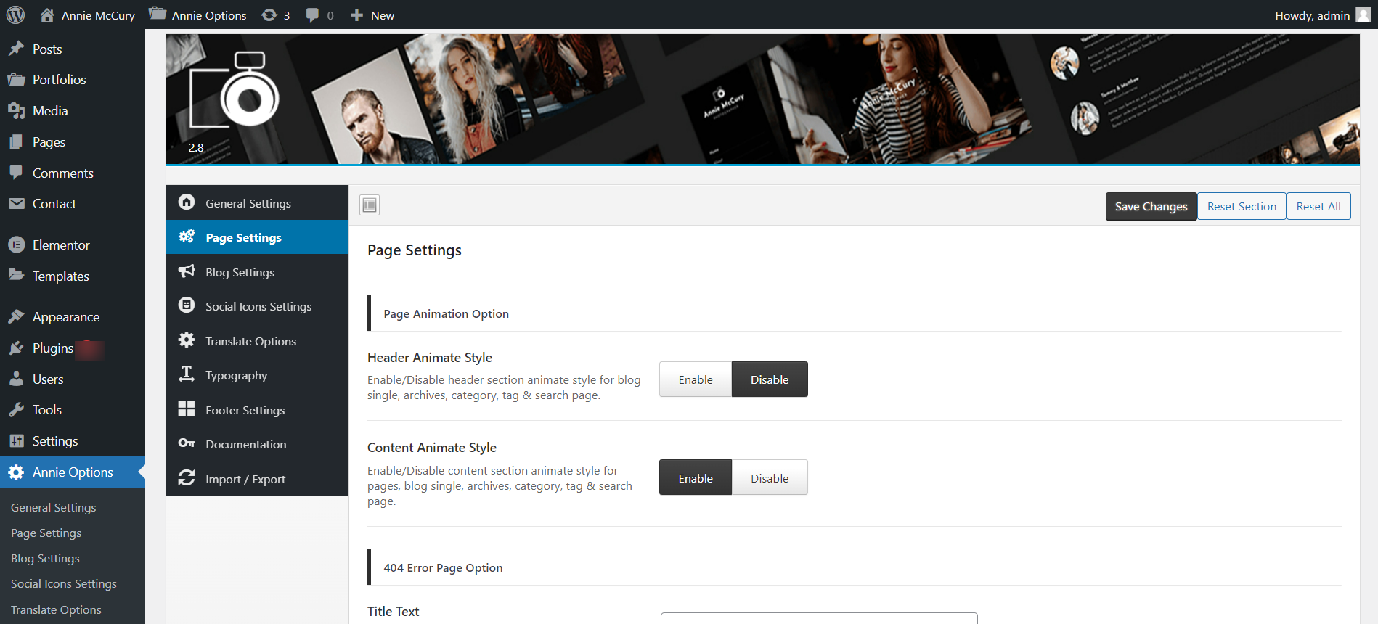Click the Save Changes button
The width and height of the screenshot is (1378, 624).
click(x=1151, y=207)
